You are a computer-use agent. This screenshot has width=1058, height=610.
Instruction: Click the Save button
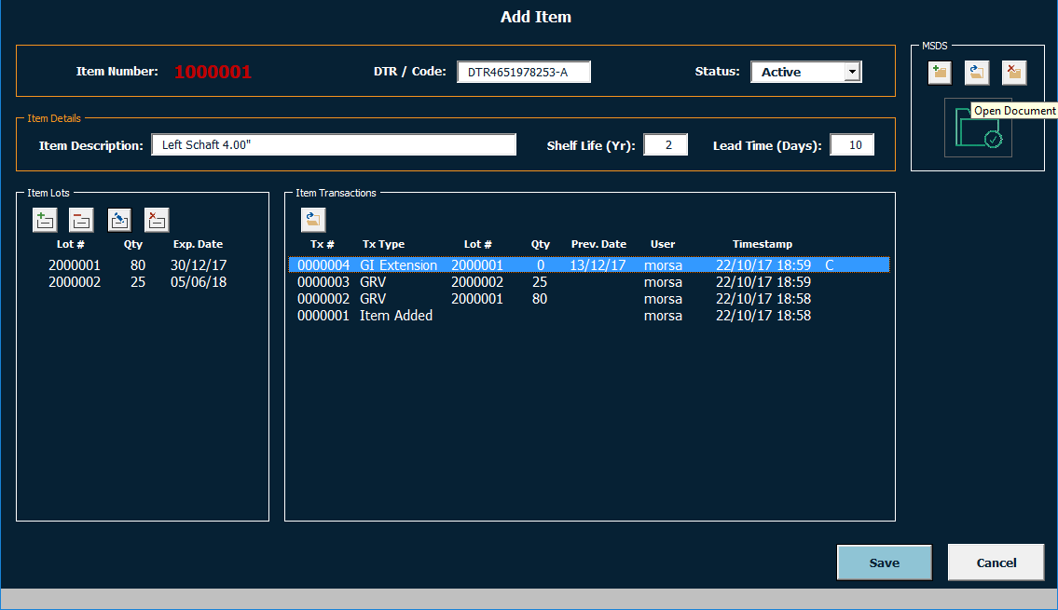(885, 563)
